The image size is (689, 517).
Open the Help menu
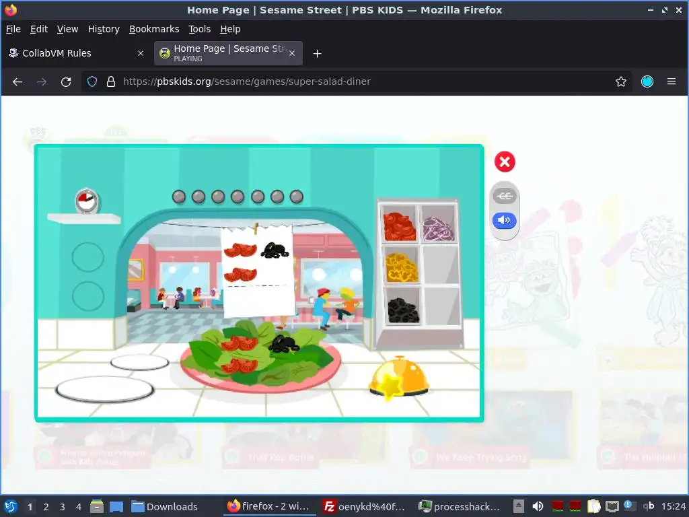[230, 29]
